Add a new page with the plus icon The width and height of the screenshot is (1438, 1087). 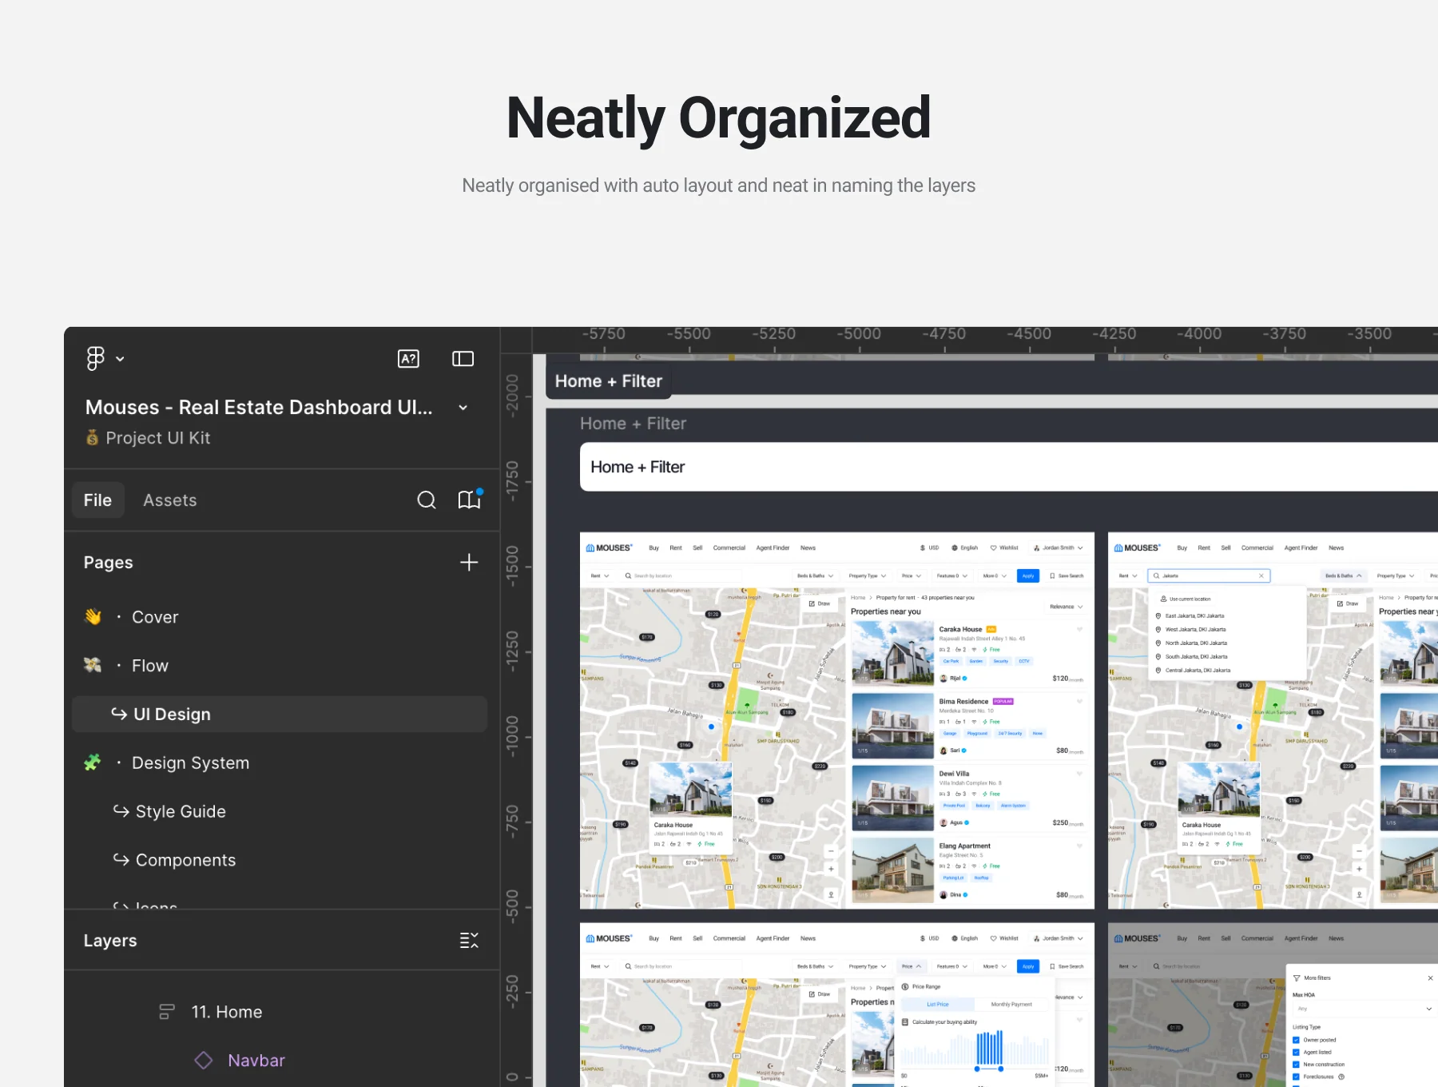tap(469, 563)
